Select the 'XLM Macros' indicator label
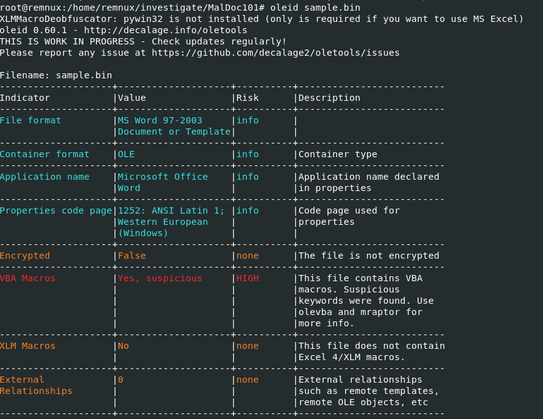Image resolution: width=543 pixels, height=419 pixels. 28,346
